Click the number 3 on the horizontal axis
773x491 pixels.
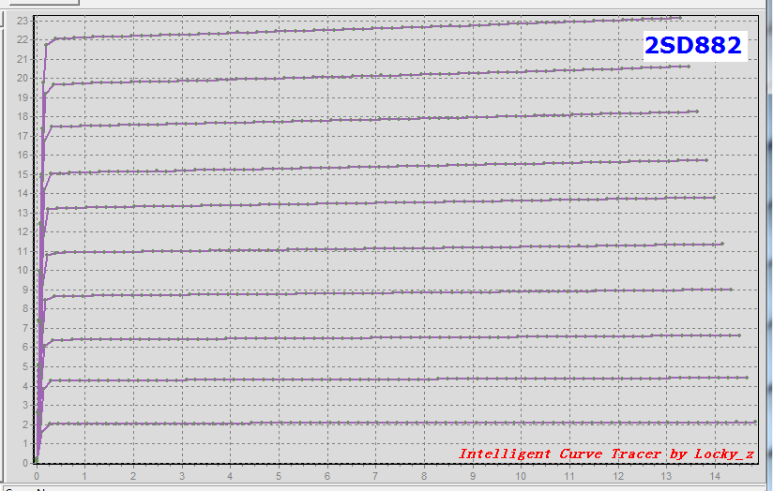pyautogui.click(x=182, y=476)
